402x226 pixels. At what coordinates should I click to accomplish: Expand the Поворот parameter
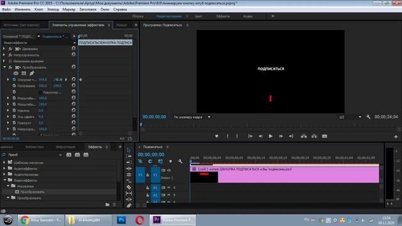point(8,123)
